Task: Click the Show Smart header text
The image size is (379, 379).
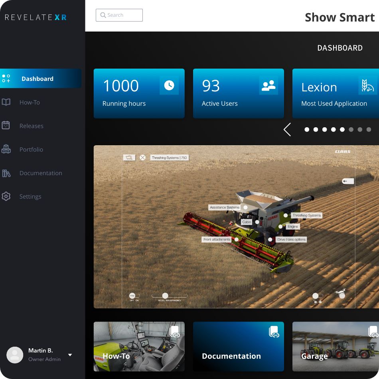Action: pyautogui.click(x=340, y=18)
